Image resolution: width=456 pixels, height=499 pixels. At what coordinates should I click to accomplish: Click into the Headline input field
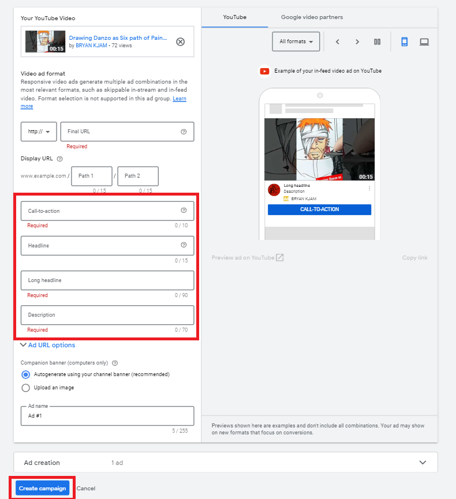click(x=107, y=245)
